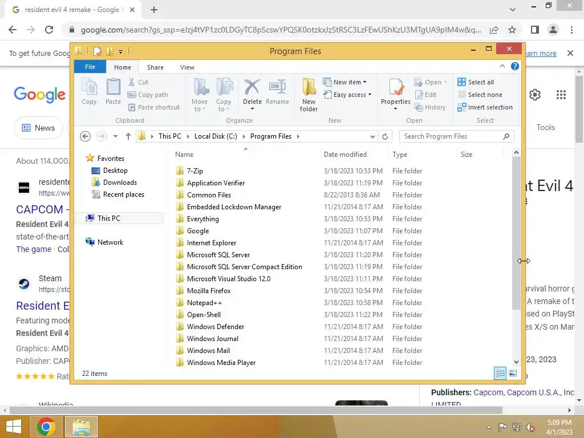Open the Move to command
Image resolution: width=584 pixels, height=438 pixels.
click(x=200, y=95)
